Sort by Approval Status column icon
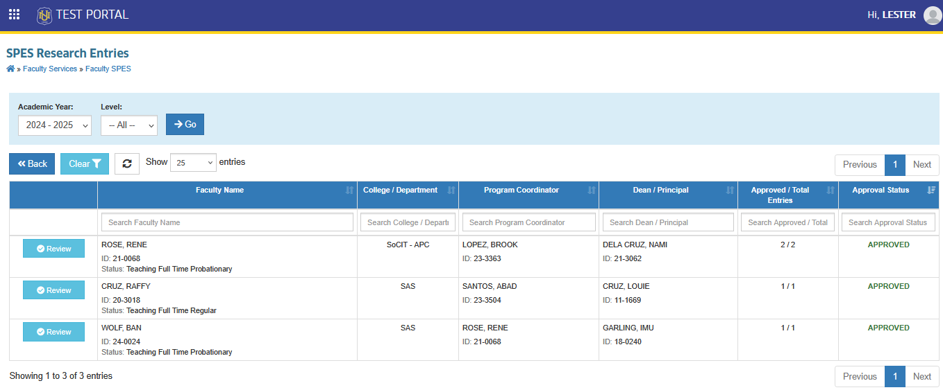 tap(931, 190)
